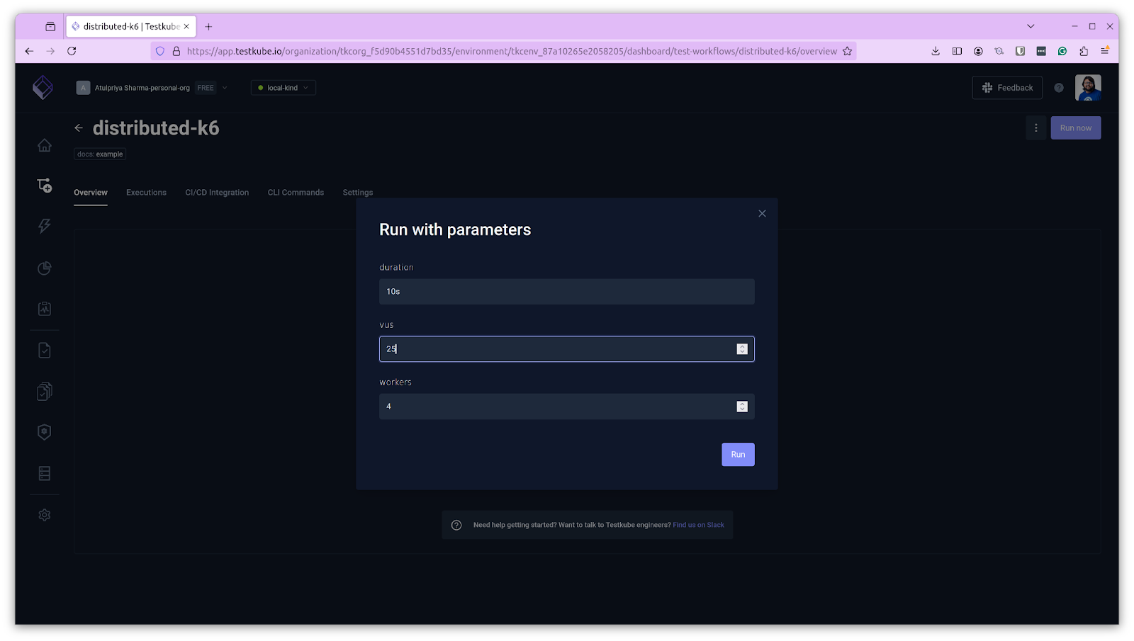The height and width of the screenshot is (641, 1134).
Task: Open the help question mark icon
Action: pos(1059,88)
